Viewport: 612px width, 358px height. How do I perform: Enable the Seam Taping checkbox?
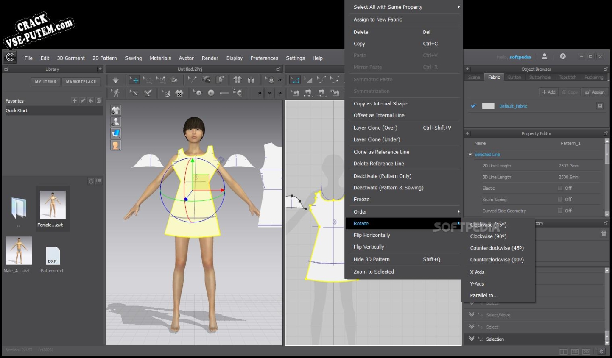(x=560, y=200)
